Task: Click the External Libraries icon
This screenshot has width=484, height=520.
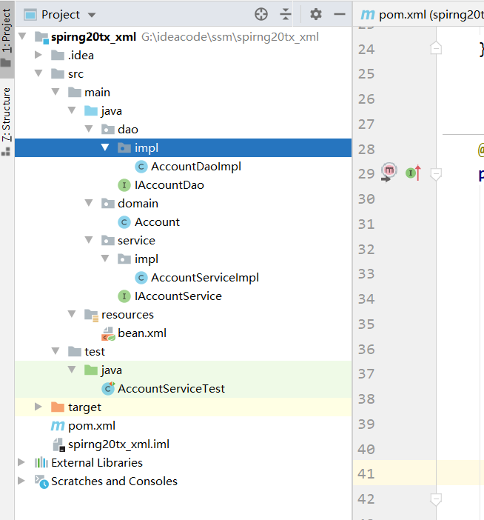Action: [41, 462]
